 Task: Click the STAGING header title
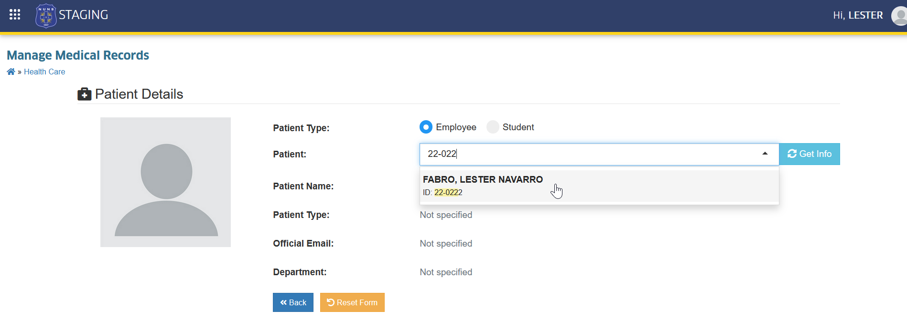tap(83, 15)
